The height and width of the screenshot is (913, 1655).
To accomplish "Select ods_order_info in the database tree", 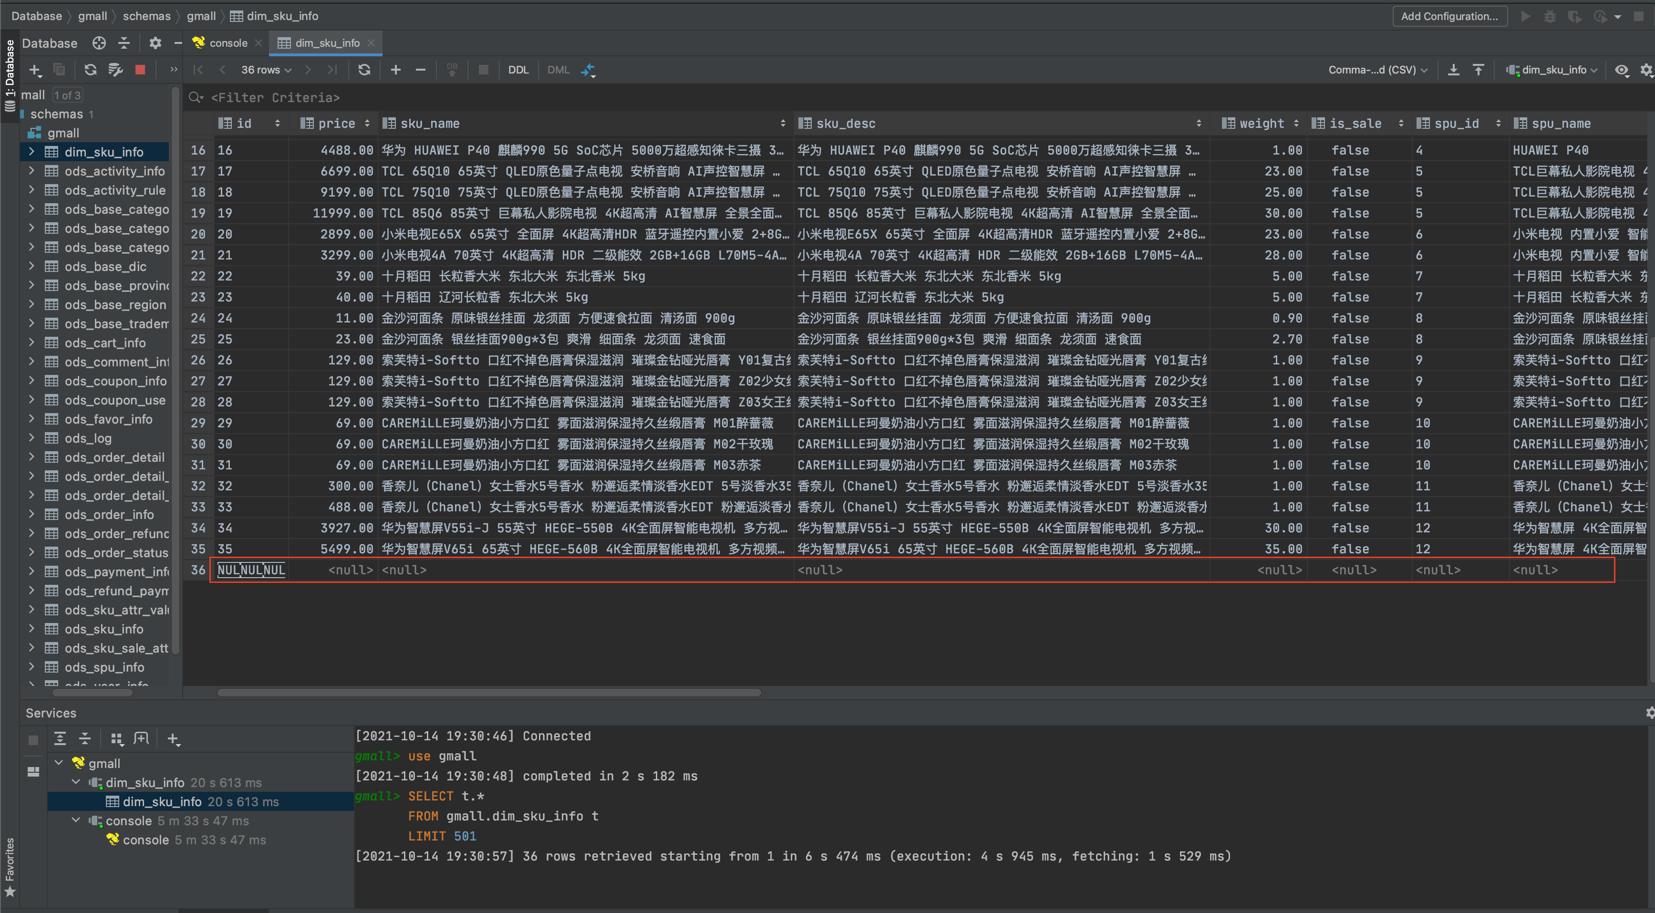I will pos(109,515).
